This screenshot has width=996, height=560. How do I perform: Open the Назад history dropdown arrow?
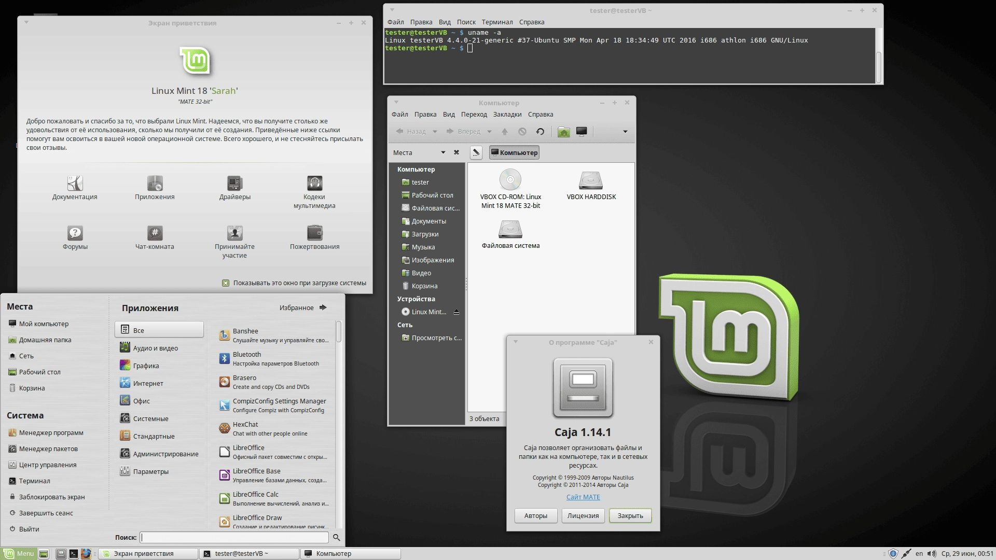[435, 132]
